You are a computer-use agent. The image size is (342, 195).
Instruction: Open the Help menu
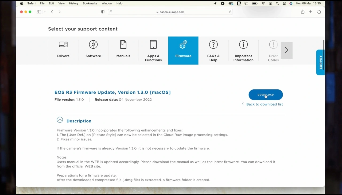[119, 3]
